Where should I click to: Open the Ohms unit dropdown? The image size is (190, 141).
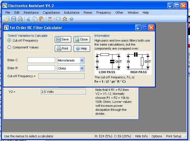(82, 68)
